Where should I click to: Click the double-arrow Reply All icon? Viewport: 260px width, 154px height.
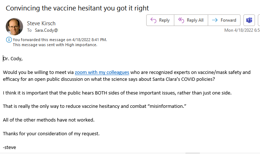click(181, 20)
